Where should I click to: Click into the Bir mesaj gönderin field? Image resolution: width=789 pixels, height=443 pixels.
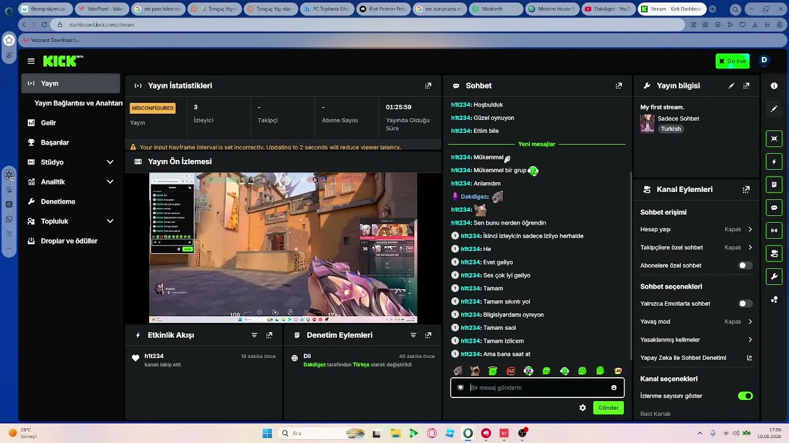pos(538,388)
